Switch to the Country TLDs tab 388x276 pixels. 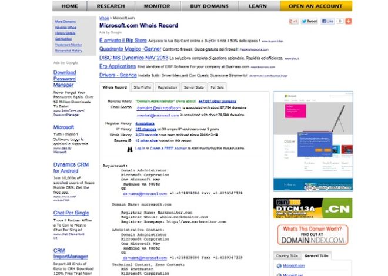[x=287, y=256]
